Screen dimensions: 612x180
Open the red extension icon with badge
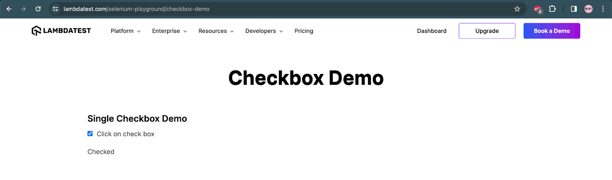coord(538,9)
